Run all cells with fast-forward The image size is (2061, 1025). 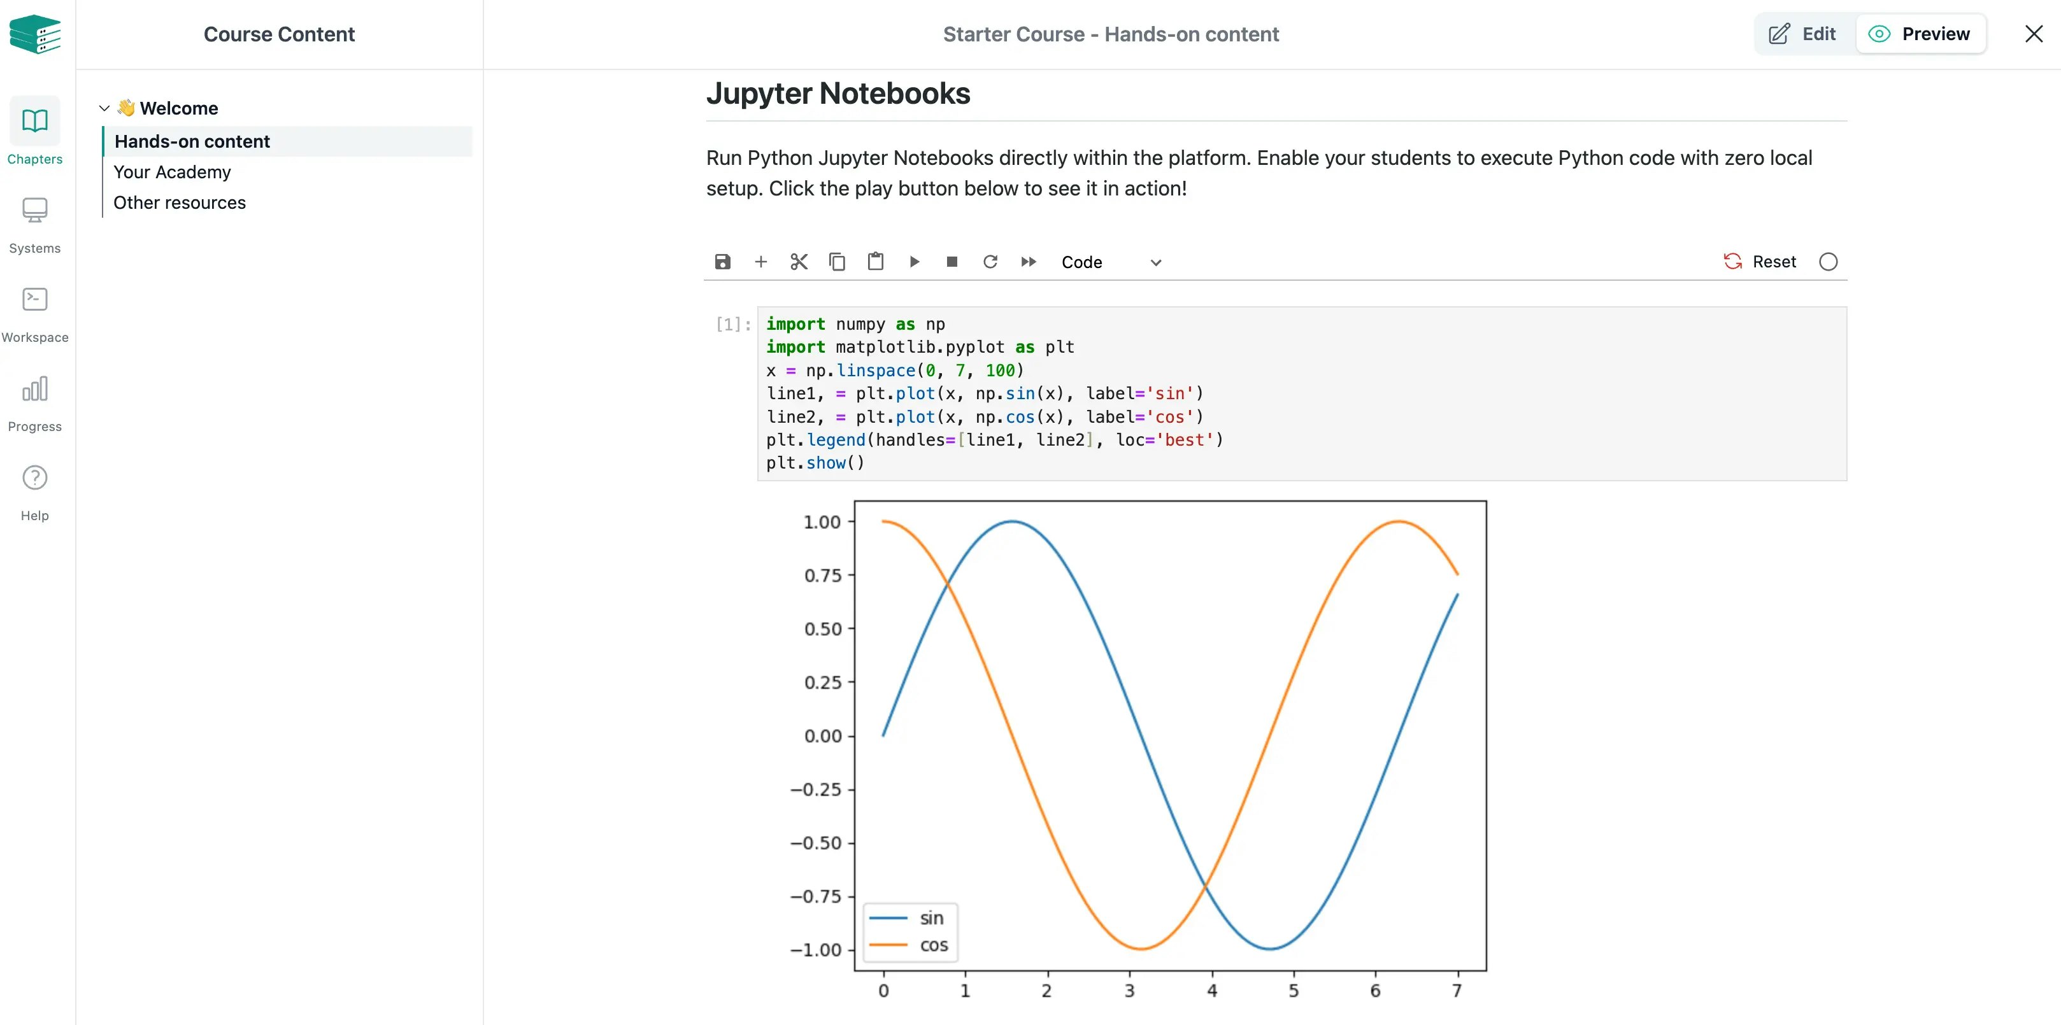[1029, 262]
